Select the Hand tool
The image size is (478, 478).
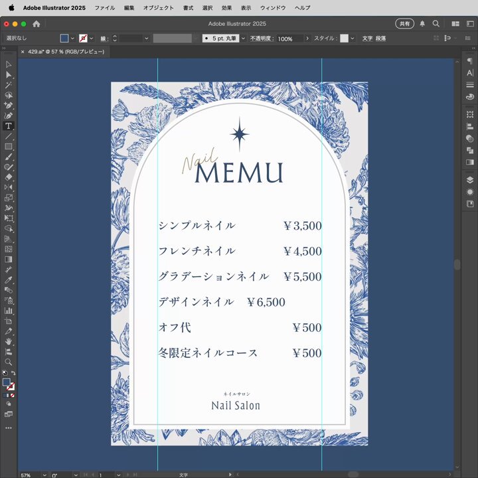coord(8,341)
